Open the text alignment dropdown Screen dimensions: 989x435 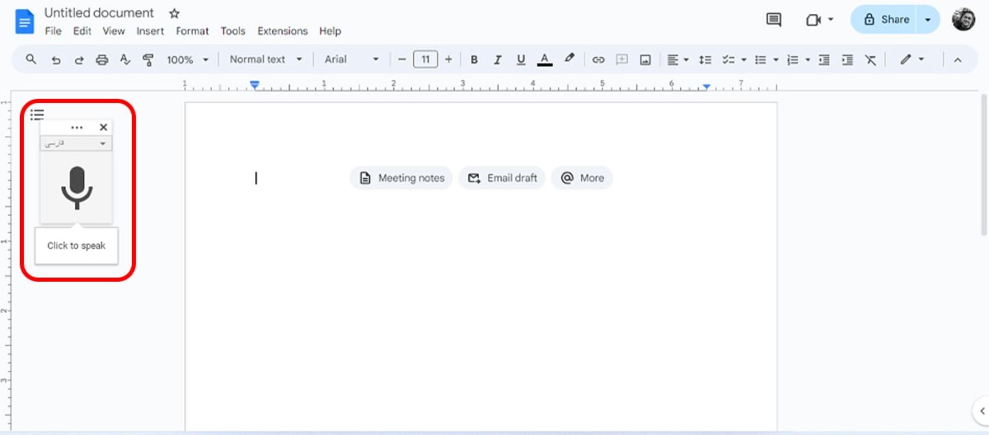678,60
